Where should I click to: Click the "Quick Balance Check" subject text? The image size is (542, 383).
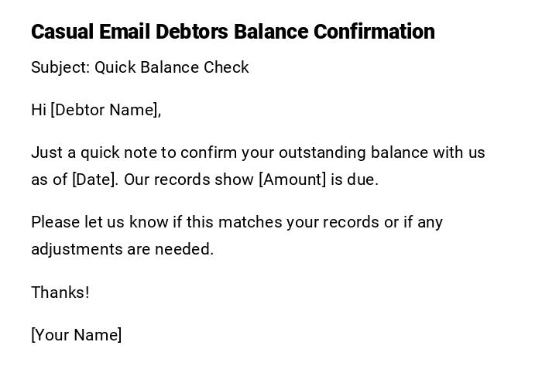(x=172, y=67)
